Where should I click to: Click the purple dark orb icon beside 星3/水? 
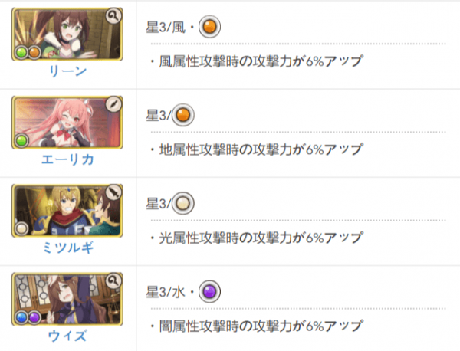[209, 292]
